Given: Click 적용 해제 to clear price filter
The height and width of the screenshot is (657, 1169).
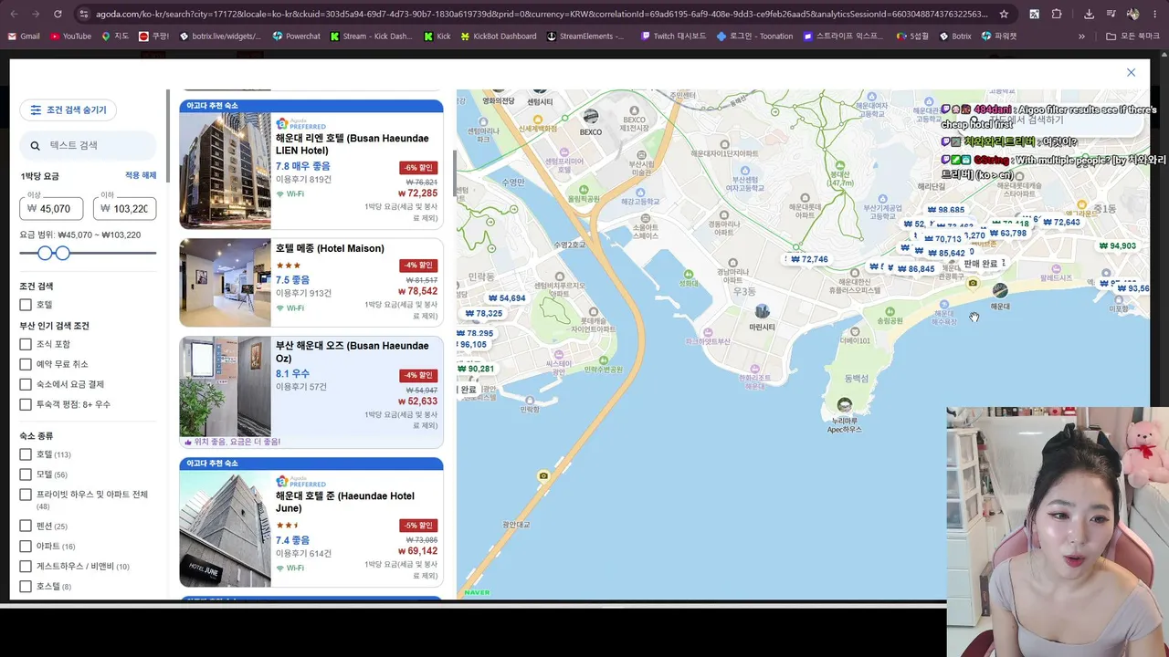Looking at the screenshot, I should point(141,175).
